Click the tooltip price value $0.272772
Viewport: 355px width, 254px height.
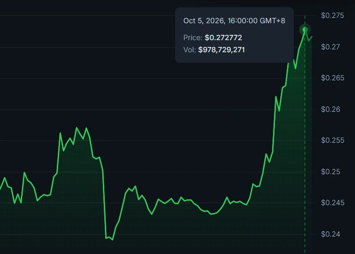[x=223, y=37]
